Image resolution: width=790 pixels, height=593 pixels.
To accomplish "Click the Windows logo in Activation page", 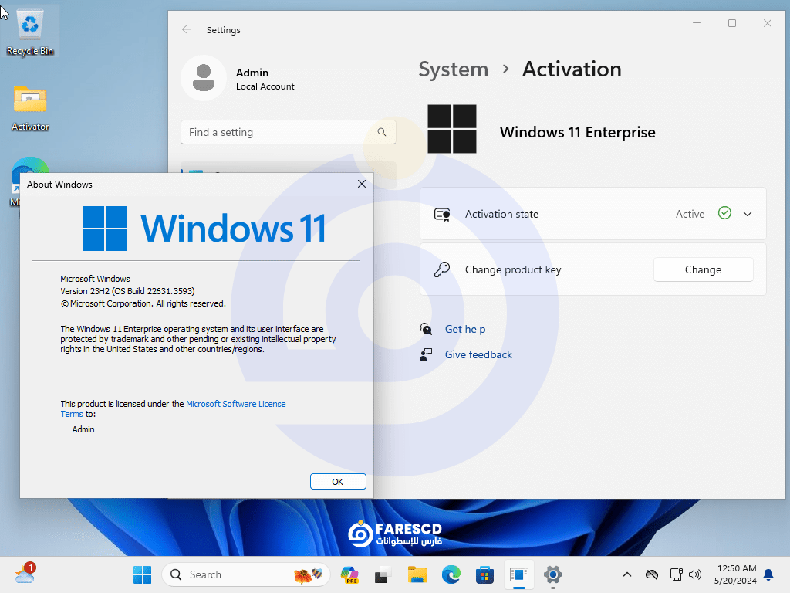I will pyautogui.click(x=452, y=129).
